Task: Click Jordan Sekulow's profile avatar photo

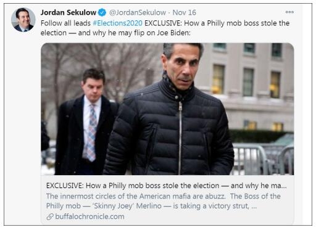Action: tap(23, 20)
